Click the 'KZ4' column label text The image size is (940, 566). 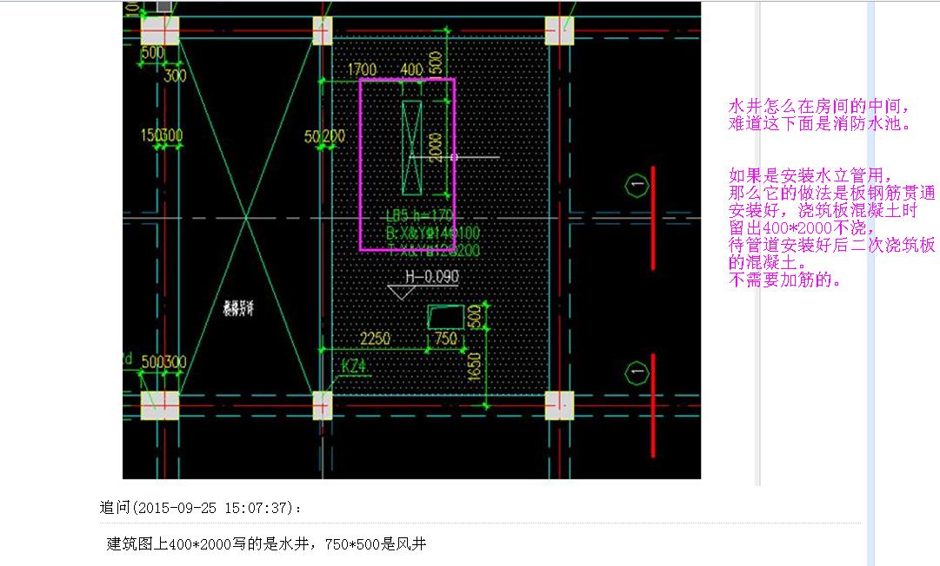click(353, 365)
